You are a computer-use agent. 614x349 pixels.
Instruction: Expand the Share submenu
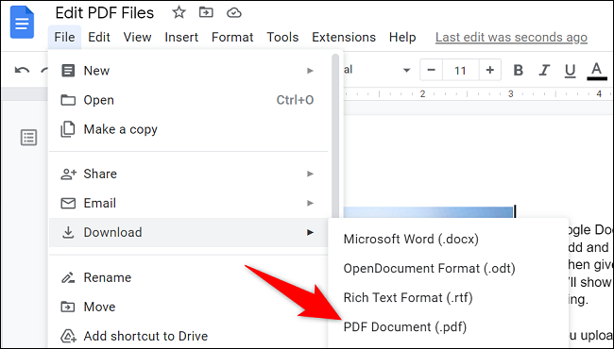coord(189,174)
